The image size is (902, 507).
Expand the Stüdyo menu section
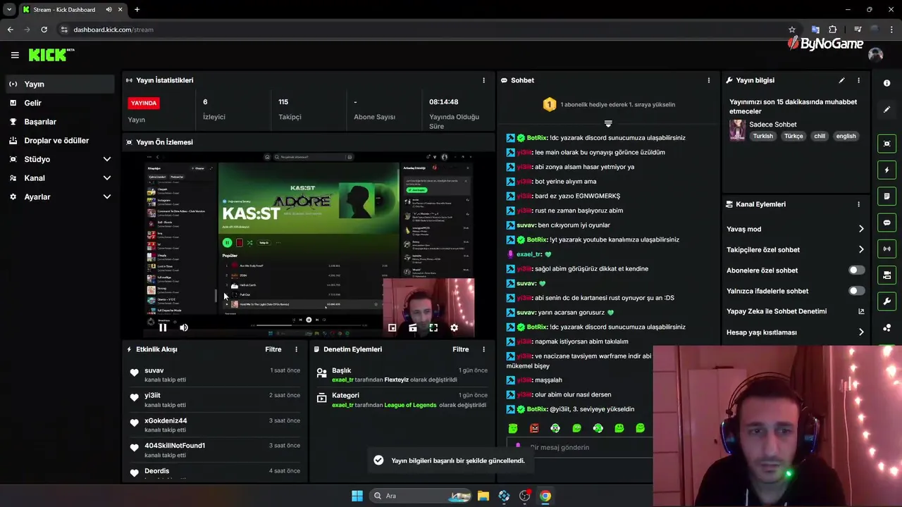pos(107,159)
